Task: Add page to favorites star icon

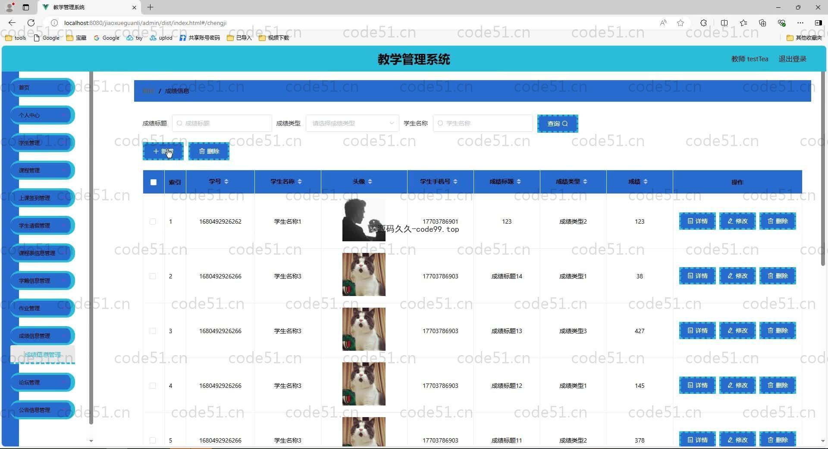Action: click(681, 23)
